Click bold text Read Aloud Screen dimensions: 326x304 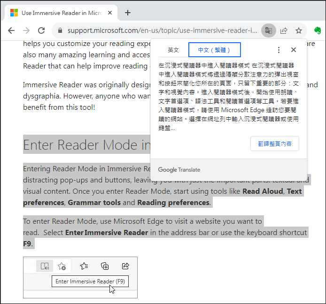[x=263, y=191]
